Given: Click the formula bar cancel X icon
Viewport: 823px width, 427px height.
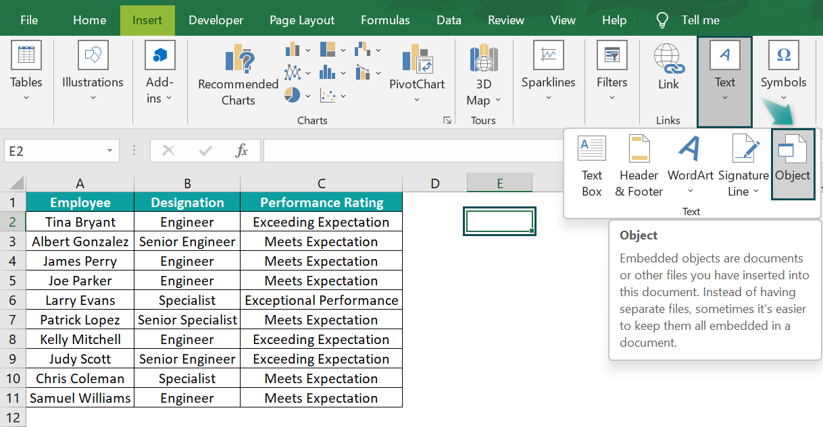Looking at the screenshot, I should (169, 151).
